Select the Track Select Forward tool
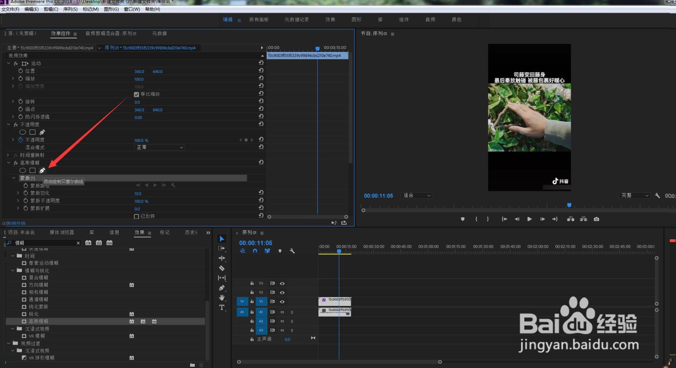Screen dimensions: 676x368 tap(222, 249)
